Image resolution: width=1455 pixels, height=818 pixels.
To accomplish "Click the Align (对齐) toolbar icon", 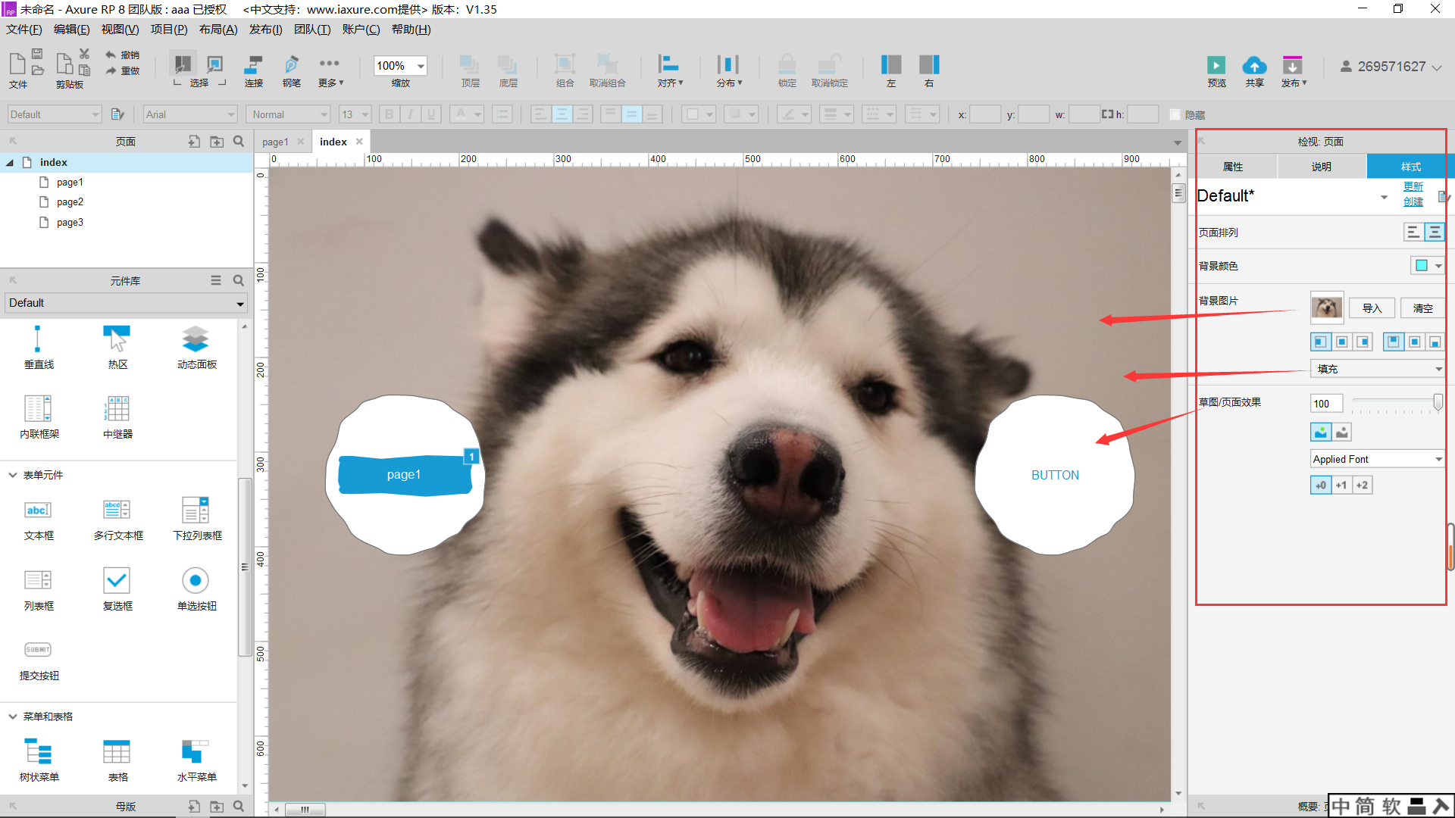I will pyautogui.click(x=668, y=65).
